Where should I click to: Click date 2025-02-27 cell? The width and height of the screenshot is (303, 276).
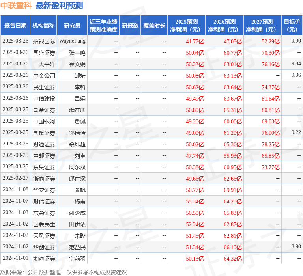point(15,178)
